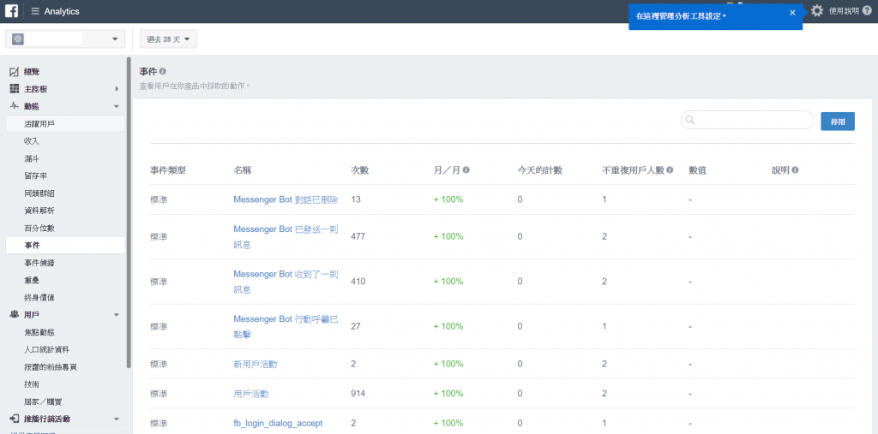Click the 數值 column header
Screen dimensions: 878x434
(698, 170)
